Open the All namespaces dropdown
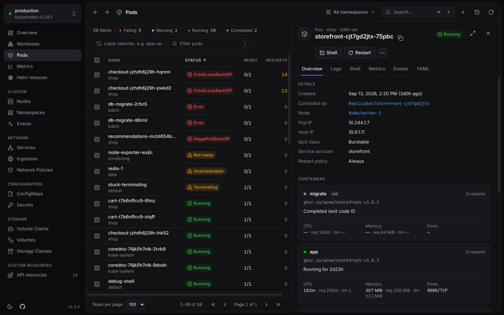The height and width of the screenshot is (315, 504). coord(350,12)
